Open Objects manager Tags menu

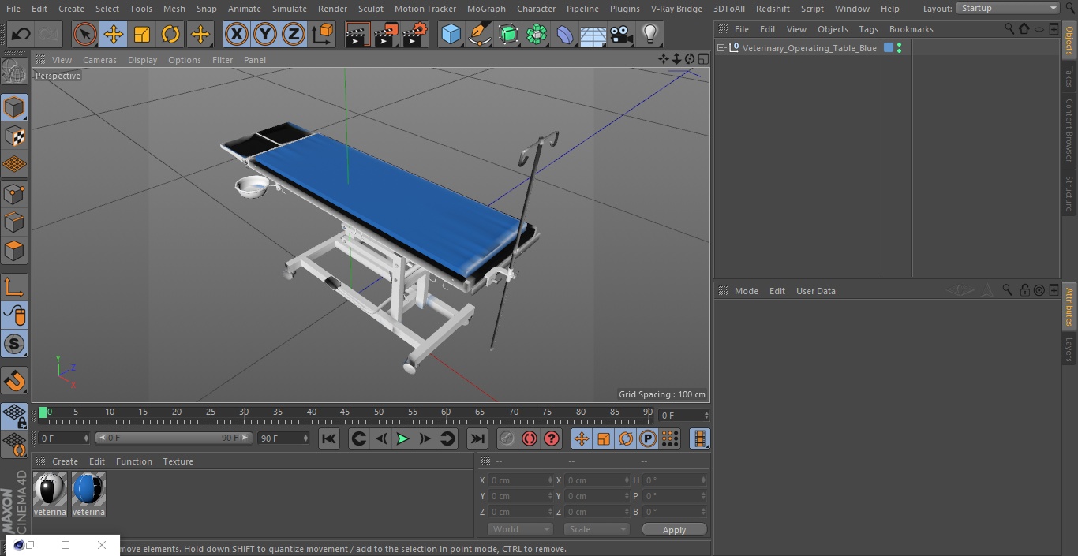click(868, 29)
